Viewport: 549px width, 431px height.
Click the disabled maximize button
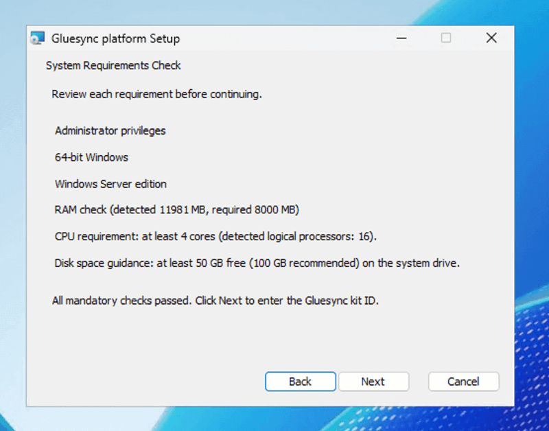[x=445, y=38]
